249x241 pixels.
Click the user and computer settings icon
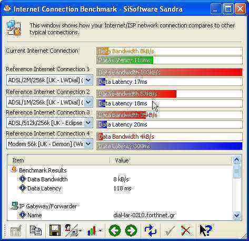71,230
